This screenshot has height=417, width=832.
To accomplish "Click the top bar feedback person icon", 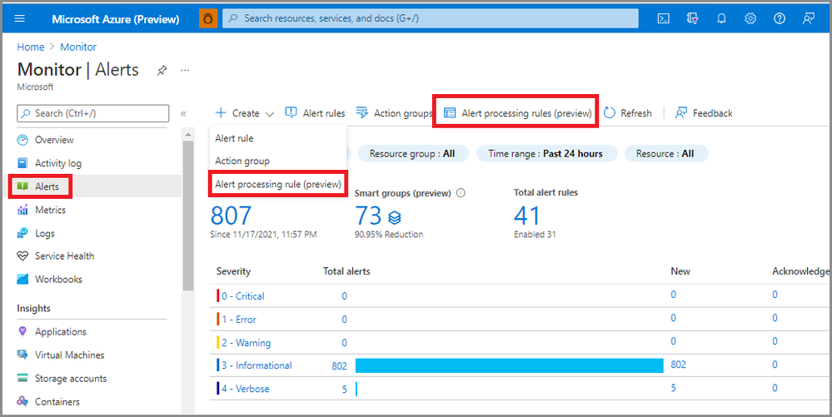I will tap(808, 18).
